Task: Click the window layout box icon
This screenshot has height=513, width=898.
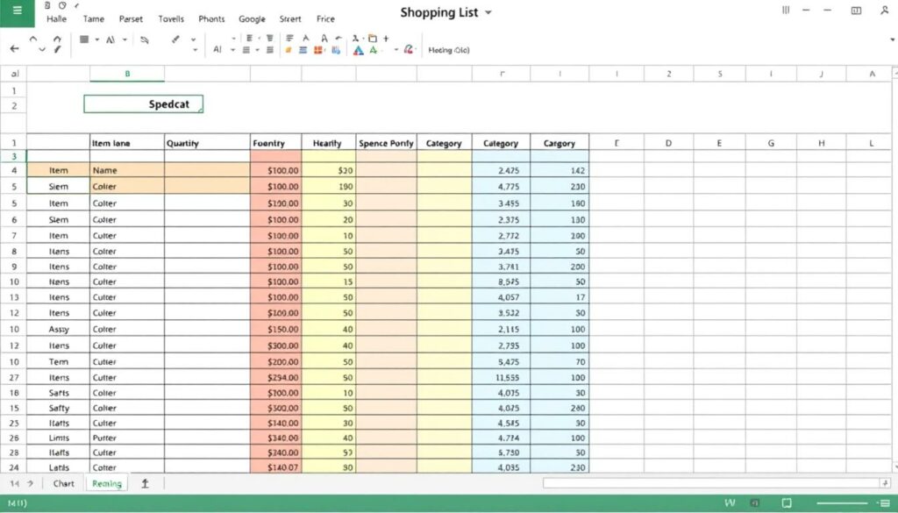Action: [x=856, y=11]
